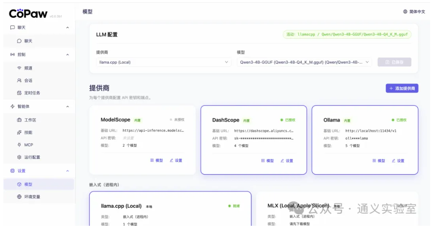
Task: Open 模型 models for Ollama card
Action: click(379, 161)
